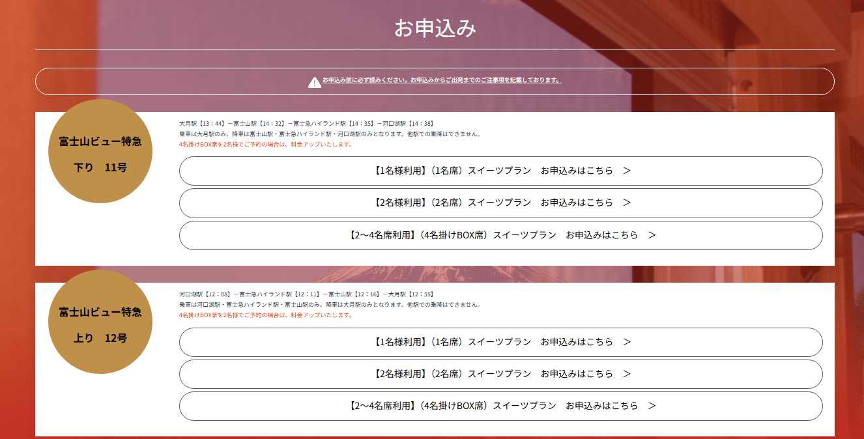Screen dimensions: 864x439
Task: Click the 河口湖駅【12：08】 timetable line
Action: point(306,294)
